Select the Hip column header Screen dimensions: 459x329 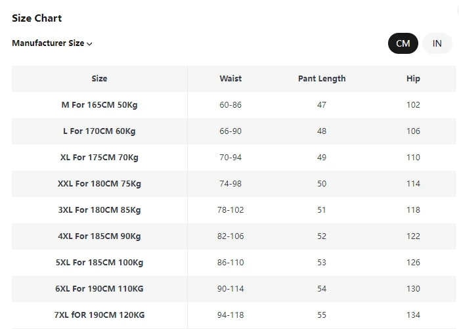click(413, 79)
